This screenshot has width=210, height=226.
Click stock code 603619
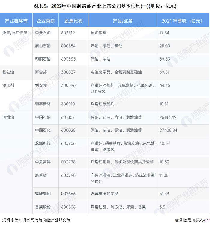[68, 33]
